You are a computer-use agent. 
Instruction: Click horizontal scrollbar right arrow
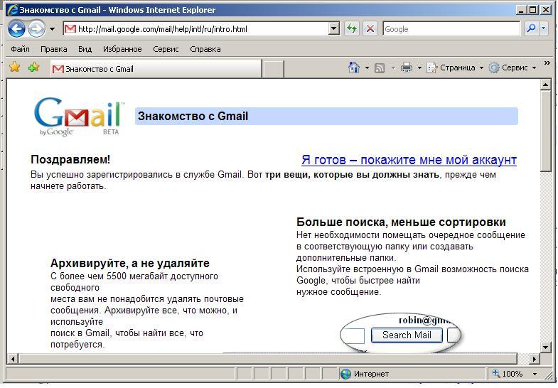coord(534,358)
